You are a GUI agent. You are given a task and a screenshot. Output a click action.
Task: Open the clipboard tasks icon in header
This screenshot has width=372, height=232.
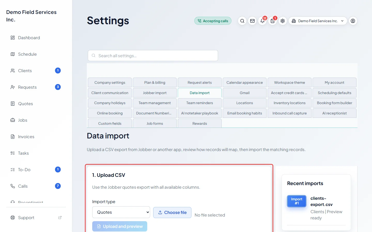(273, 21)
